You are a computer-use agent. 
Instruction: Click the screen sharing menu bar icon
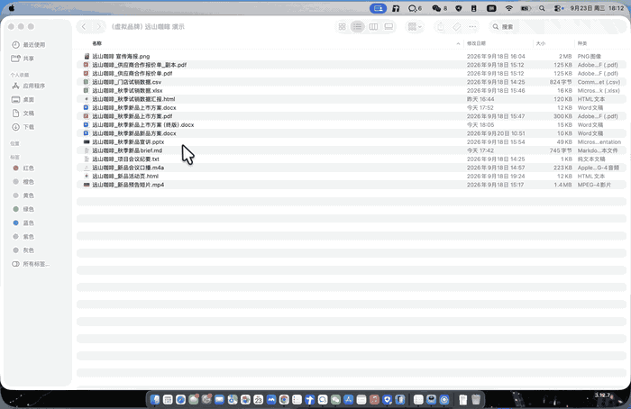click(x=378, y=8)
